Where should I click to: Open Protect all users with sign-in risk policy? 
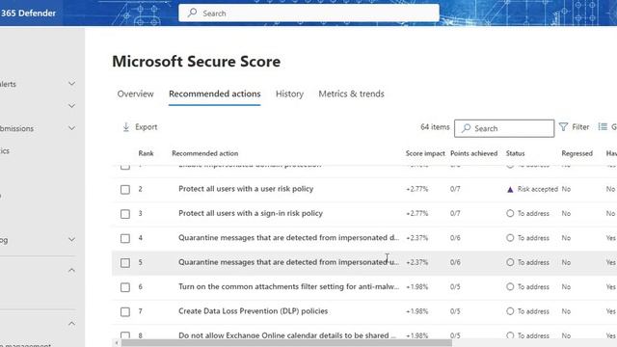(x=251, y=213)
